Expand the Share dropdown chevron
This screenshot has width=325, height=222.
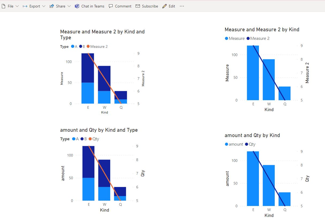(69, 6)
